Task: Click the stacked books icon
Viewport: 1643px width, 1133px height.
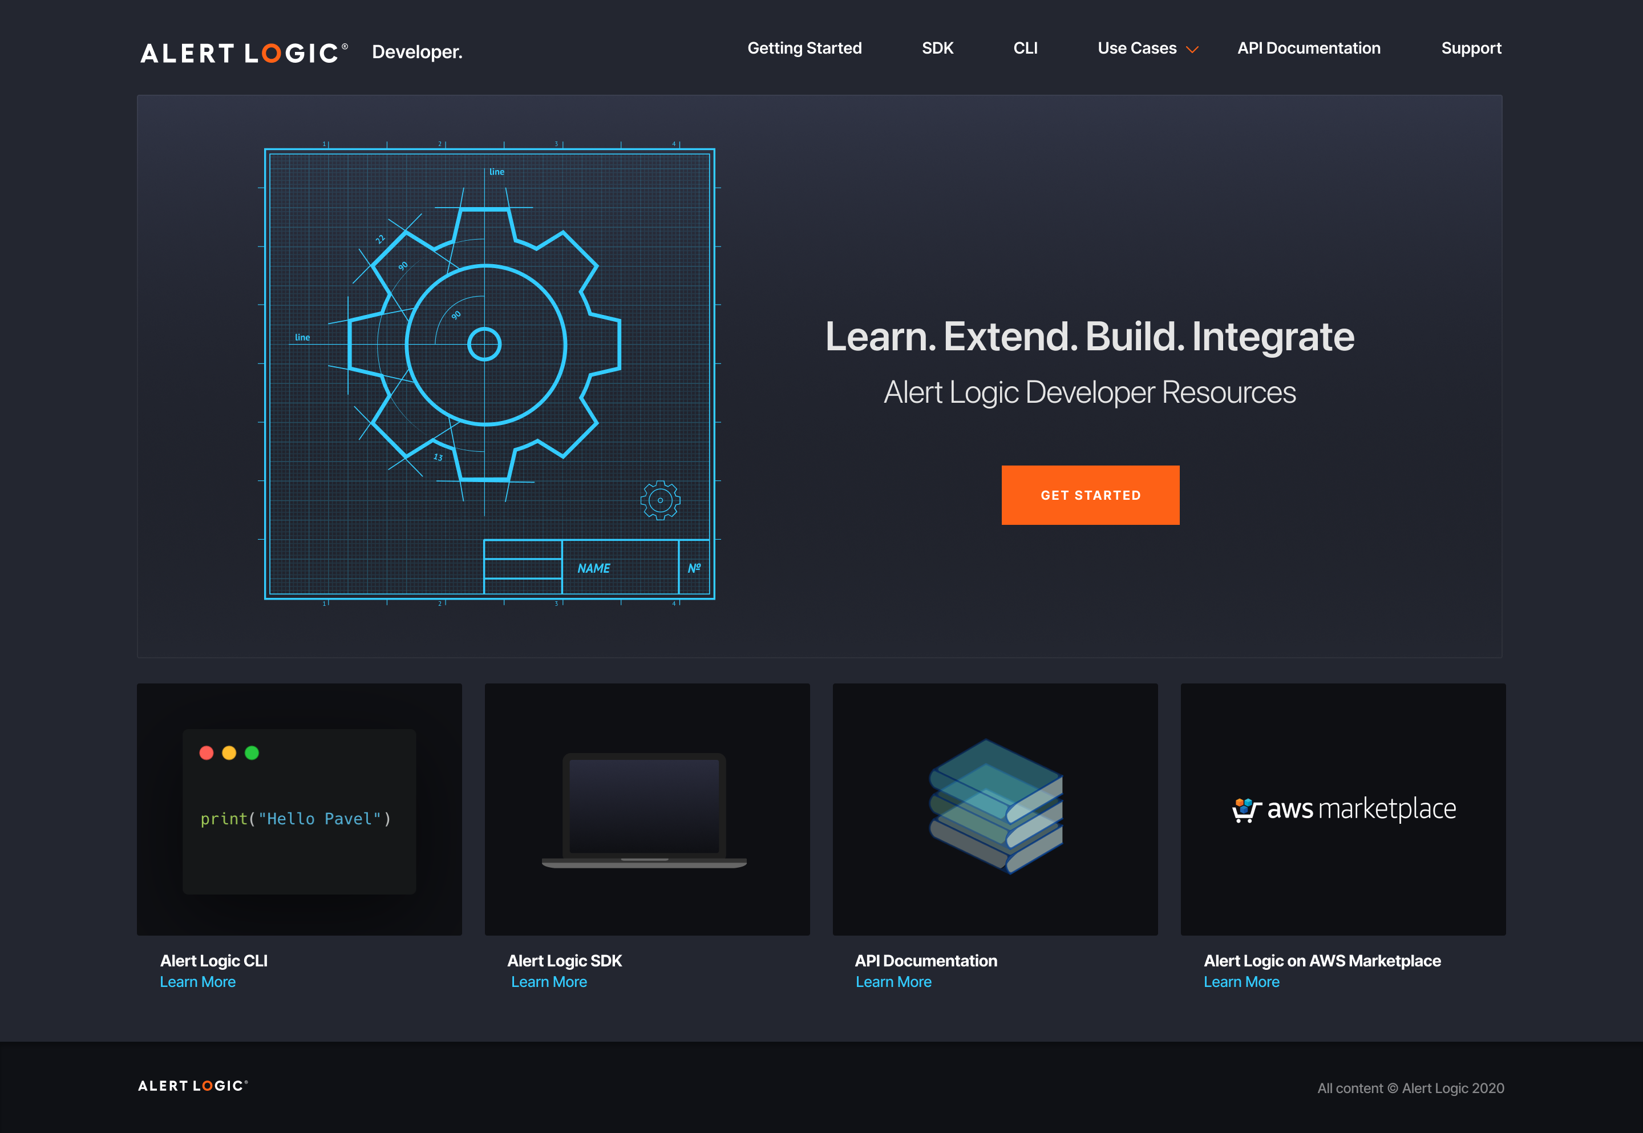Action: click(x=995, y=807)
